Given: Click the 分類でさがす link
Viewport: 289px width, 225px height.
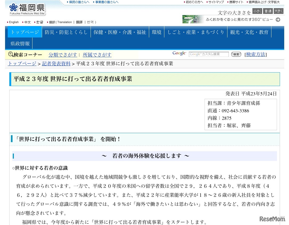Looking at the screenshot, I should point(63,55).
